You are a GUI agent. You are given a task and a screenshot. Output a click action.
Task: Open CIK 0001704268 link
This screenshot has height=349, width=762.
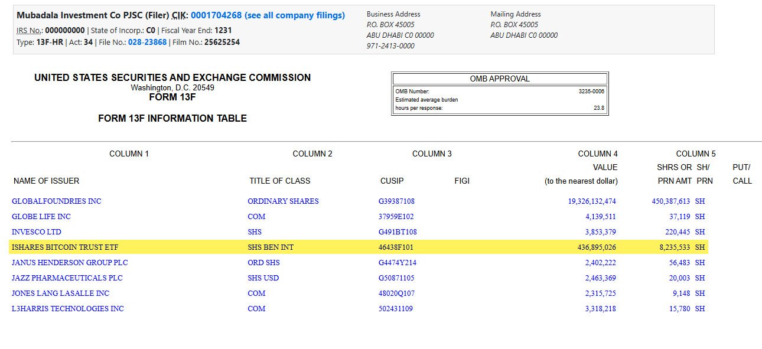tap(216, 15)
